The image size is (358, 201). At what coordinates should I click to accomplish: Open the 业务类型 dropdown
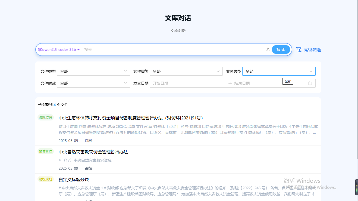(x=279, y=71)
